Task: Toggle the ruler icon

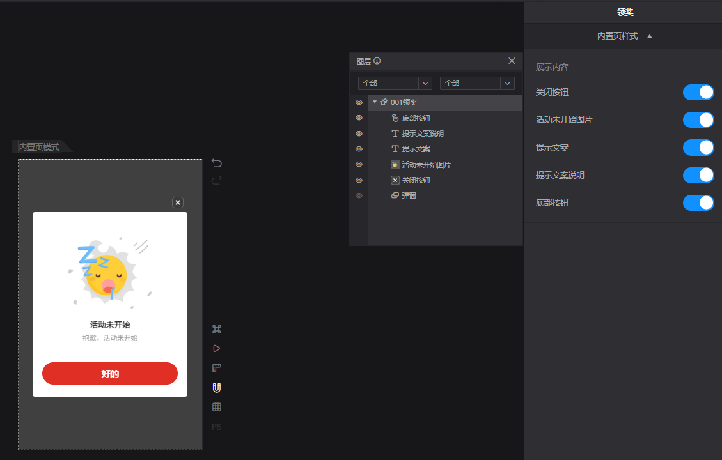Action: [x=216, y=368]
